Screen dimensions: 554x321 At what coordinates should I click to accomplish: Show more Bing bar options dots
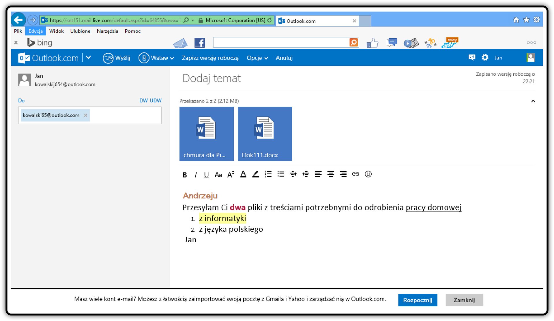[x=531, y=43]
